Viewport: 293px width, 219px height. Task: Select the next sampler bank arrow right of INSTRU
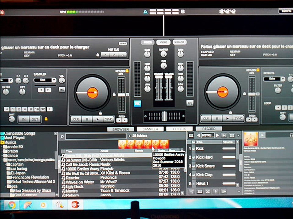coord(217,135)
